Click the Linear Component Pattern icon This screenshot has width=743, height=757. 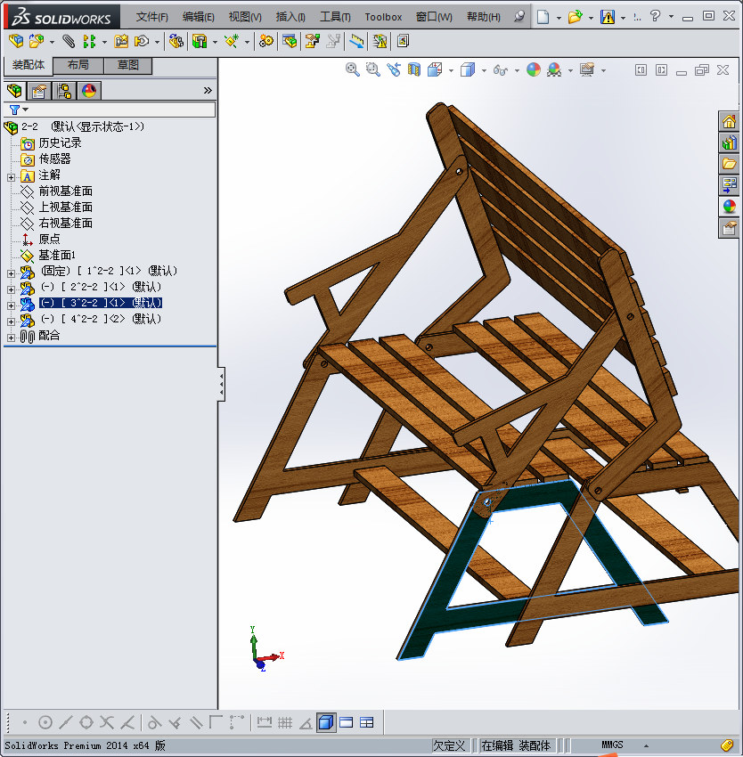click(89, 42)
